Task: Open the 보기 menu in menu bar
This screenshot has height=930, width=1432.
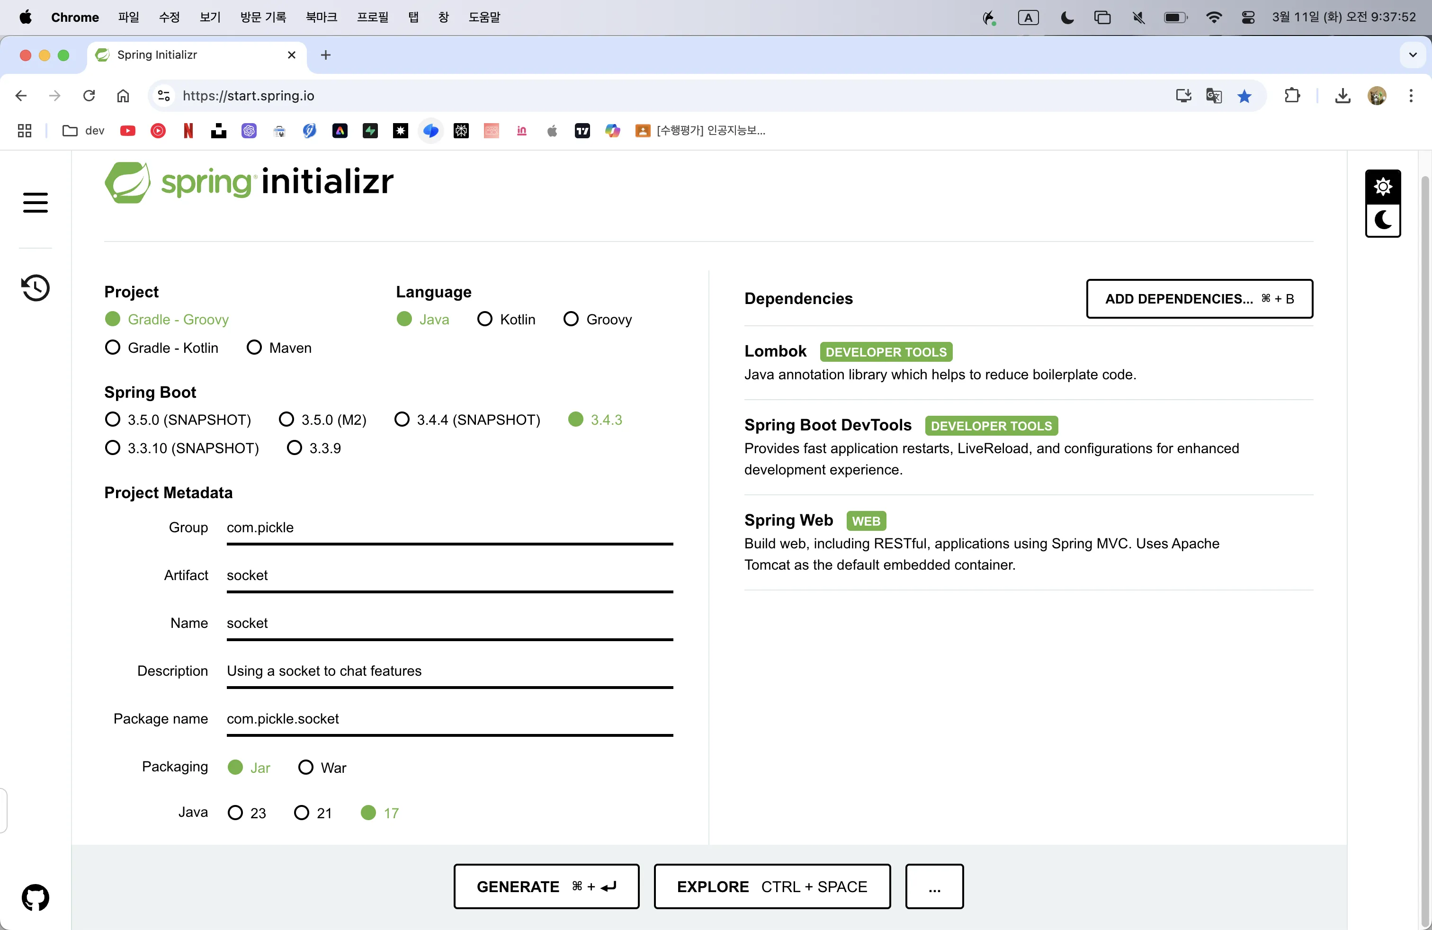Action: (210, 17)
